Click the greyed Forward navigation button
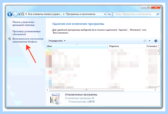168x114 pixels. tap(15, 14)
